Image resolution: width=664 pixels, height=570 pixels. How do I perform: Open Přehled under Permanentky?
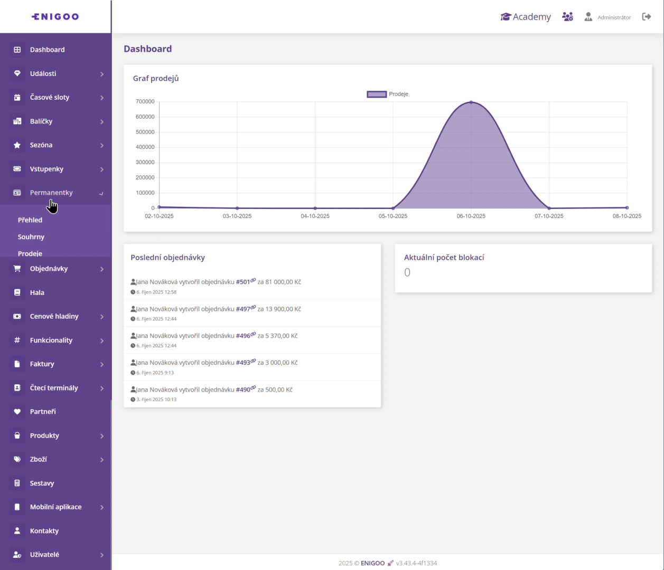(30, 220)
